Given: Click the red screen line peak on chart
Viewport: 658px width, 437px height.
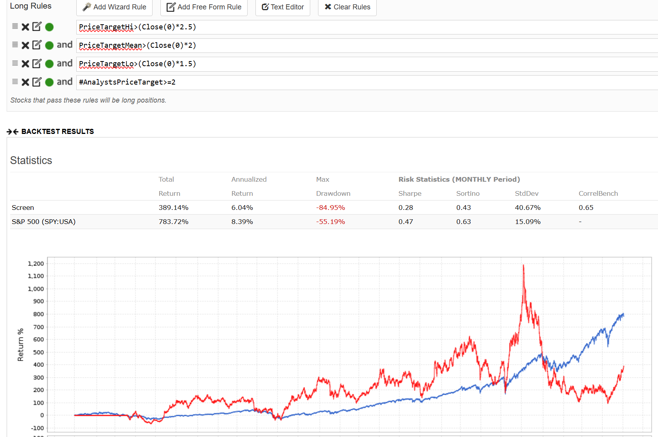Looking at the screenshot, I should click(x=523, y=266).
